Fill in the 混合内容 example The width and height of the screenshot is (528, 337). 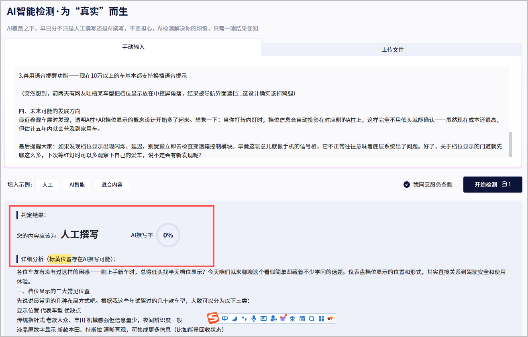coord(112,185)
